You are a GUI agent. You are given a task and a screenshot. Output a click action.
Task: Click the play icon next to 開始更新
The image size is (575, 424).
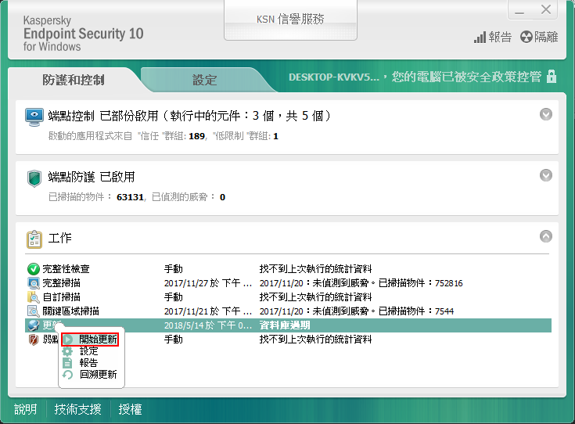(x=67, y=340)
